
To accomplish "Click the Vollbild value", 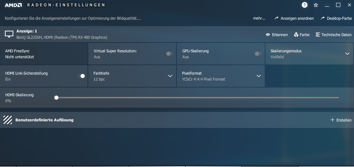I will (277, 57).
